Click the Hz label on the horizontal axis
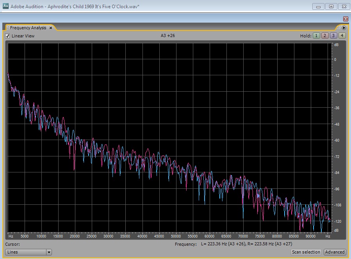The height and width of the screenshot is (259, 351). tap(11, 236)
